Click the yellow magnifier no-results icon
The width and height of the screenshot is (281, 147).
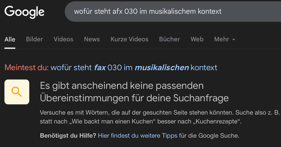click(17, 92)
